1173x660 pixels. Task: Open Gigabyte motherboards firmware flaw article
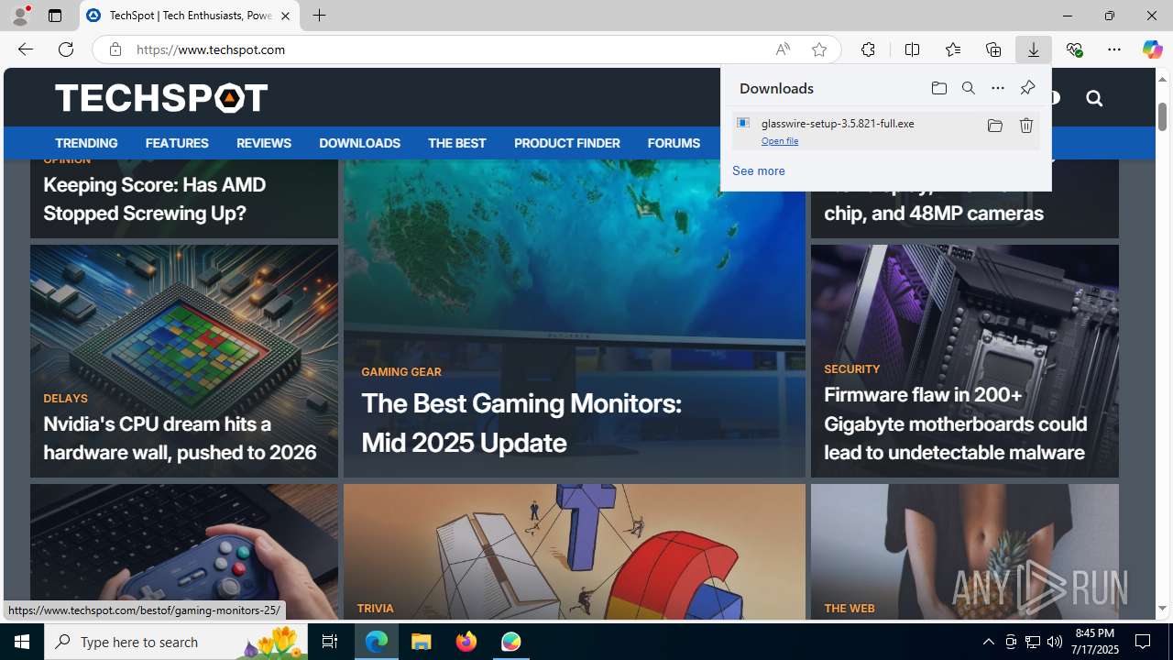point(955,423)
